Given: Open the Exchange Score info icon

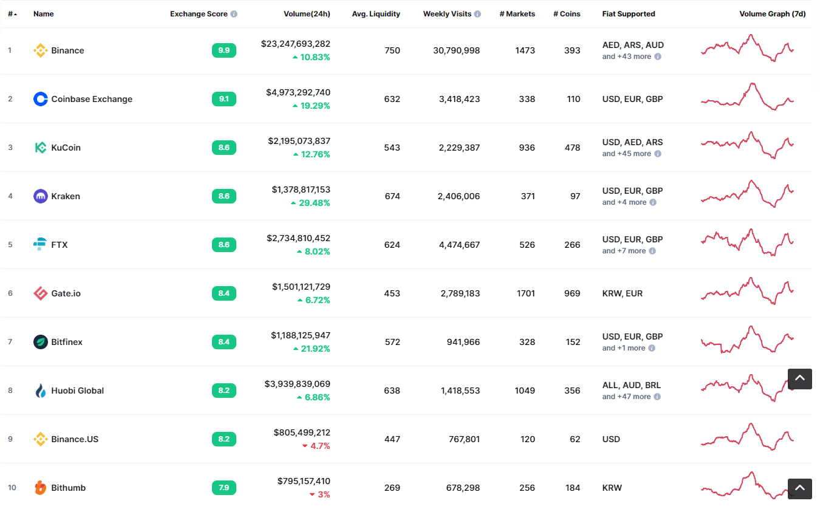Looking at the screenshot, I should [234, 14].
